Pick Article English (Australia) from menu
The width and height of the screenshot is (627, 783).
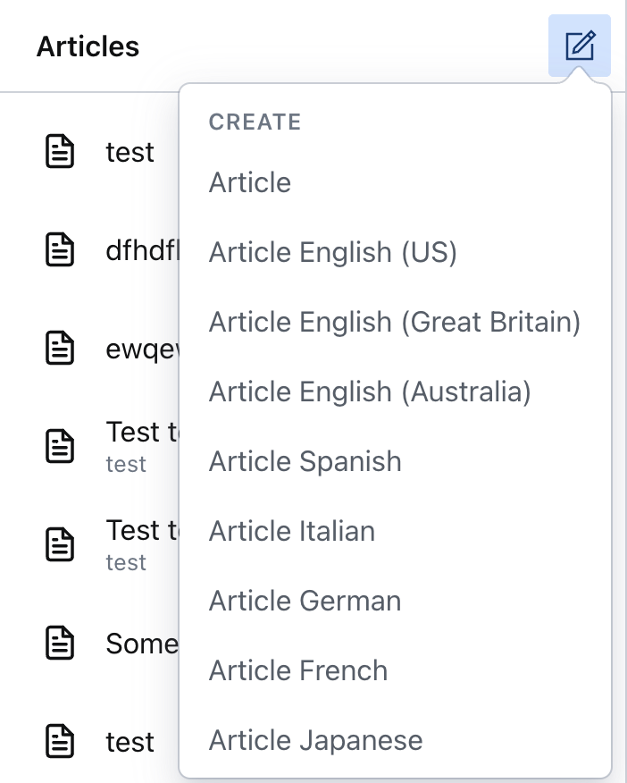point(370,391)
